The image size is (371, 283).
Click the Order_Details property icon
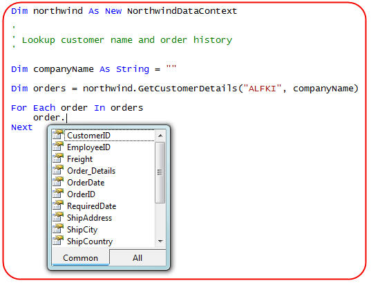[x=58, y=170]
